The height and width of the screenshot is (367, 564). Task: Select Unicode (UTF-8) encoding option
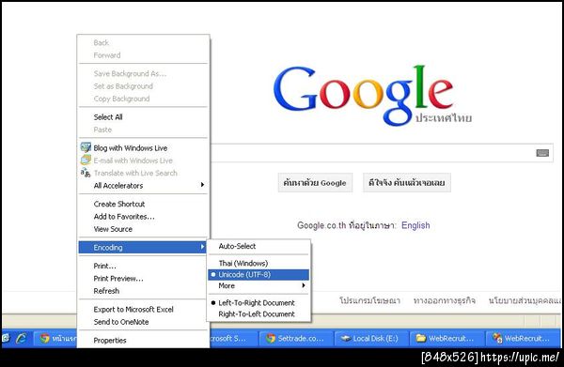(258, 275)
